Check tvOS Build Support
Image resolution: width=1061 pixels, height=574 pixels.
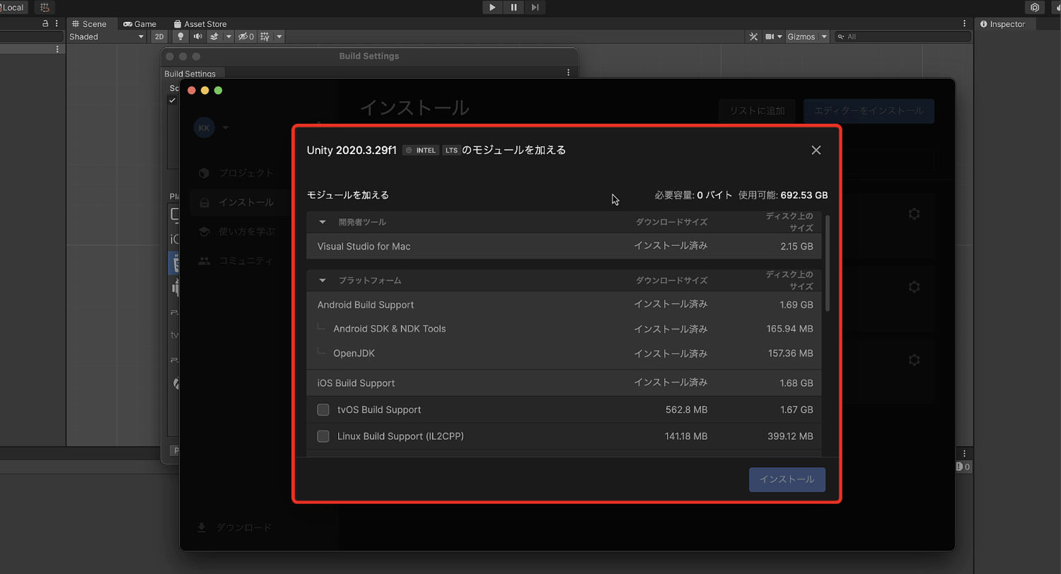click(x=323, y=409)
